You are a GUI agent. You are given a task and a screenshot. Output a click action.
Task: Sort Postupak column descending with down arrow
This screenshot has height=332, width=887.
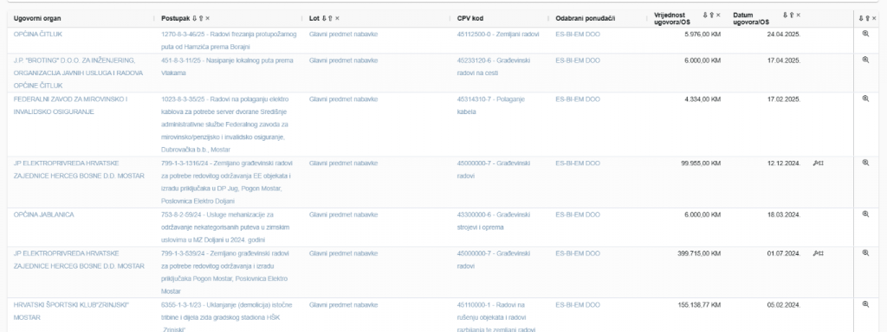(x=195, y=19)
